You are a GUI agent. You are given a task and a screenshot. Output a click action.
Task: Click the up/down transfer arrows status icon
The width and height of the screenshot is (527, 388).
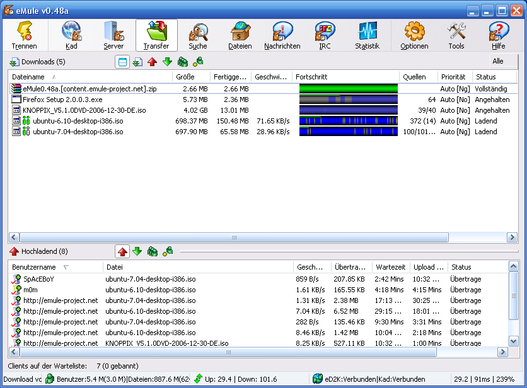pyautogui.click(x=198, y=379)
